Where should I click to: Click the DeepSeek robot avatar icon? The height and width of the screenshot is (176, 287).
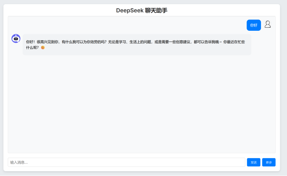point(16,38)
